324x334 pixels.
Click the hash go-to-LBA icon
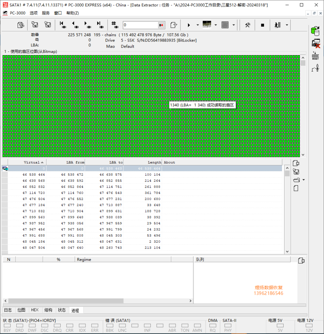coord(115,25)
